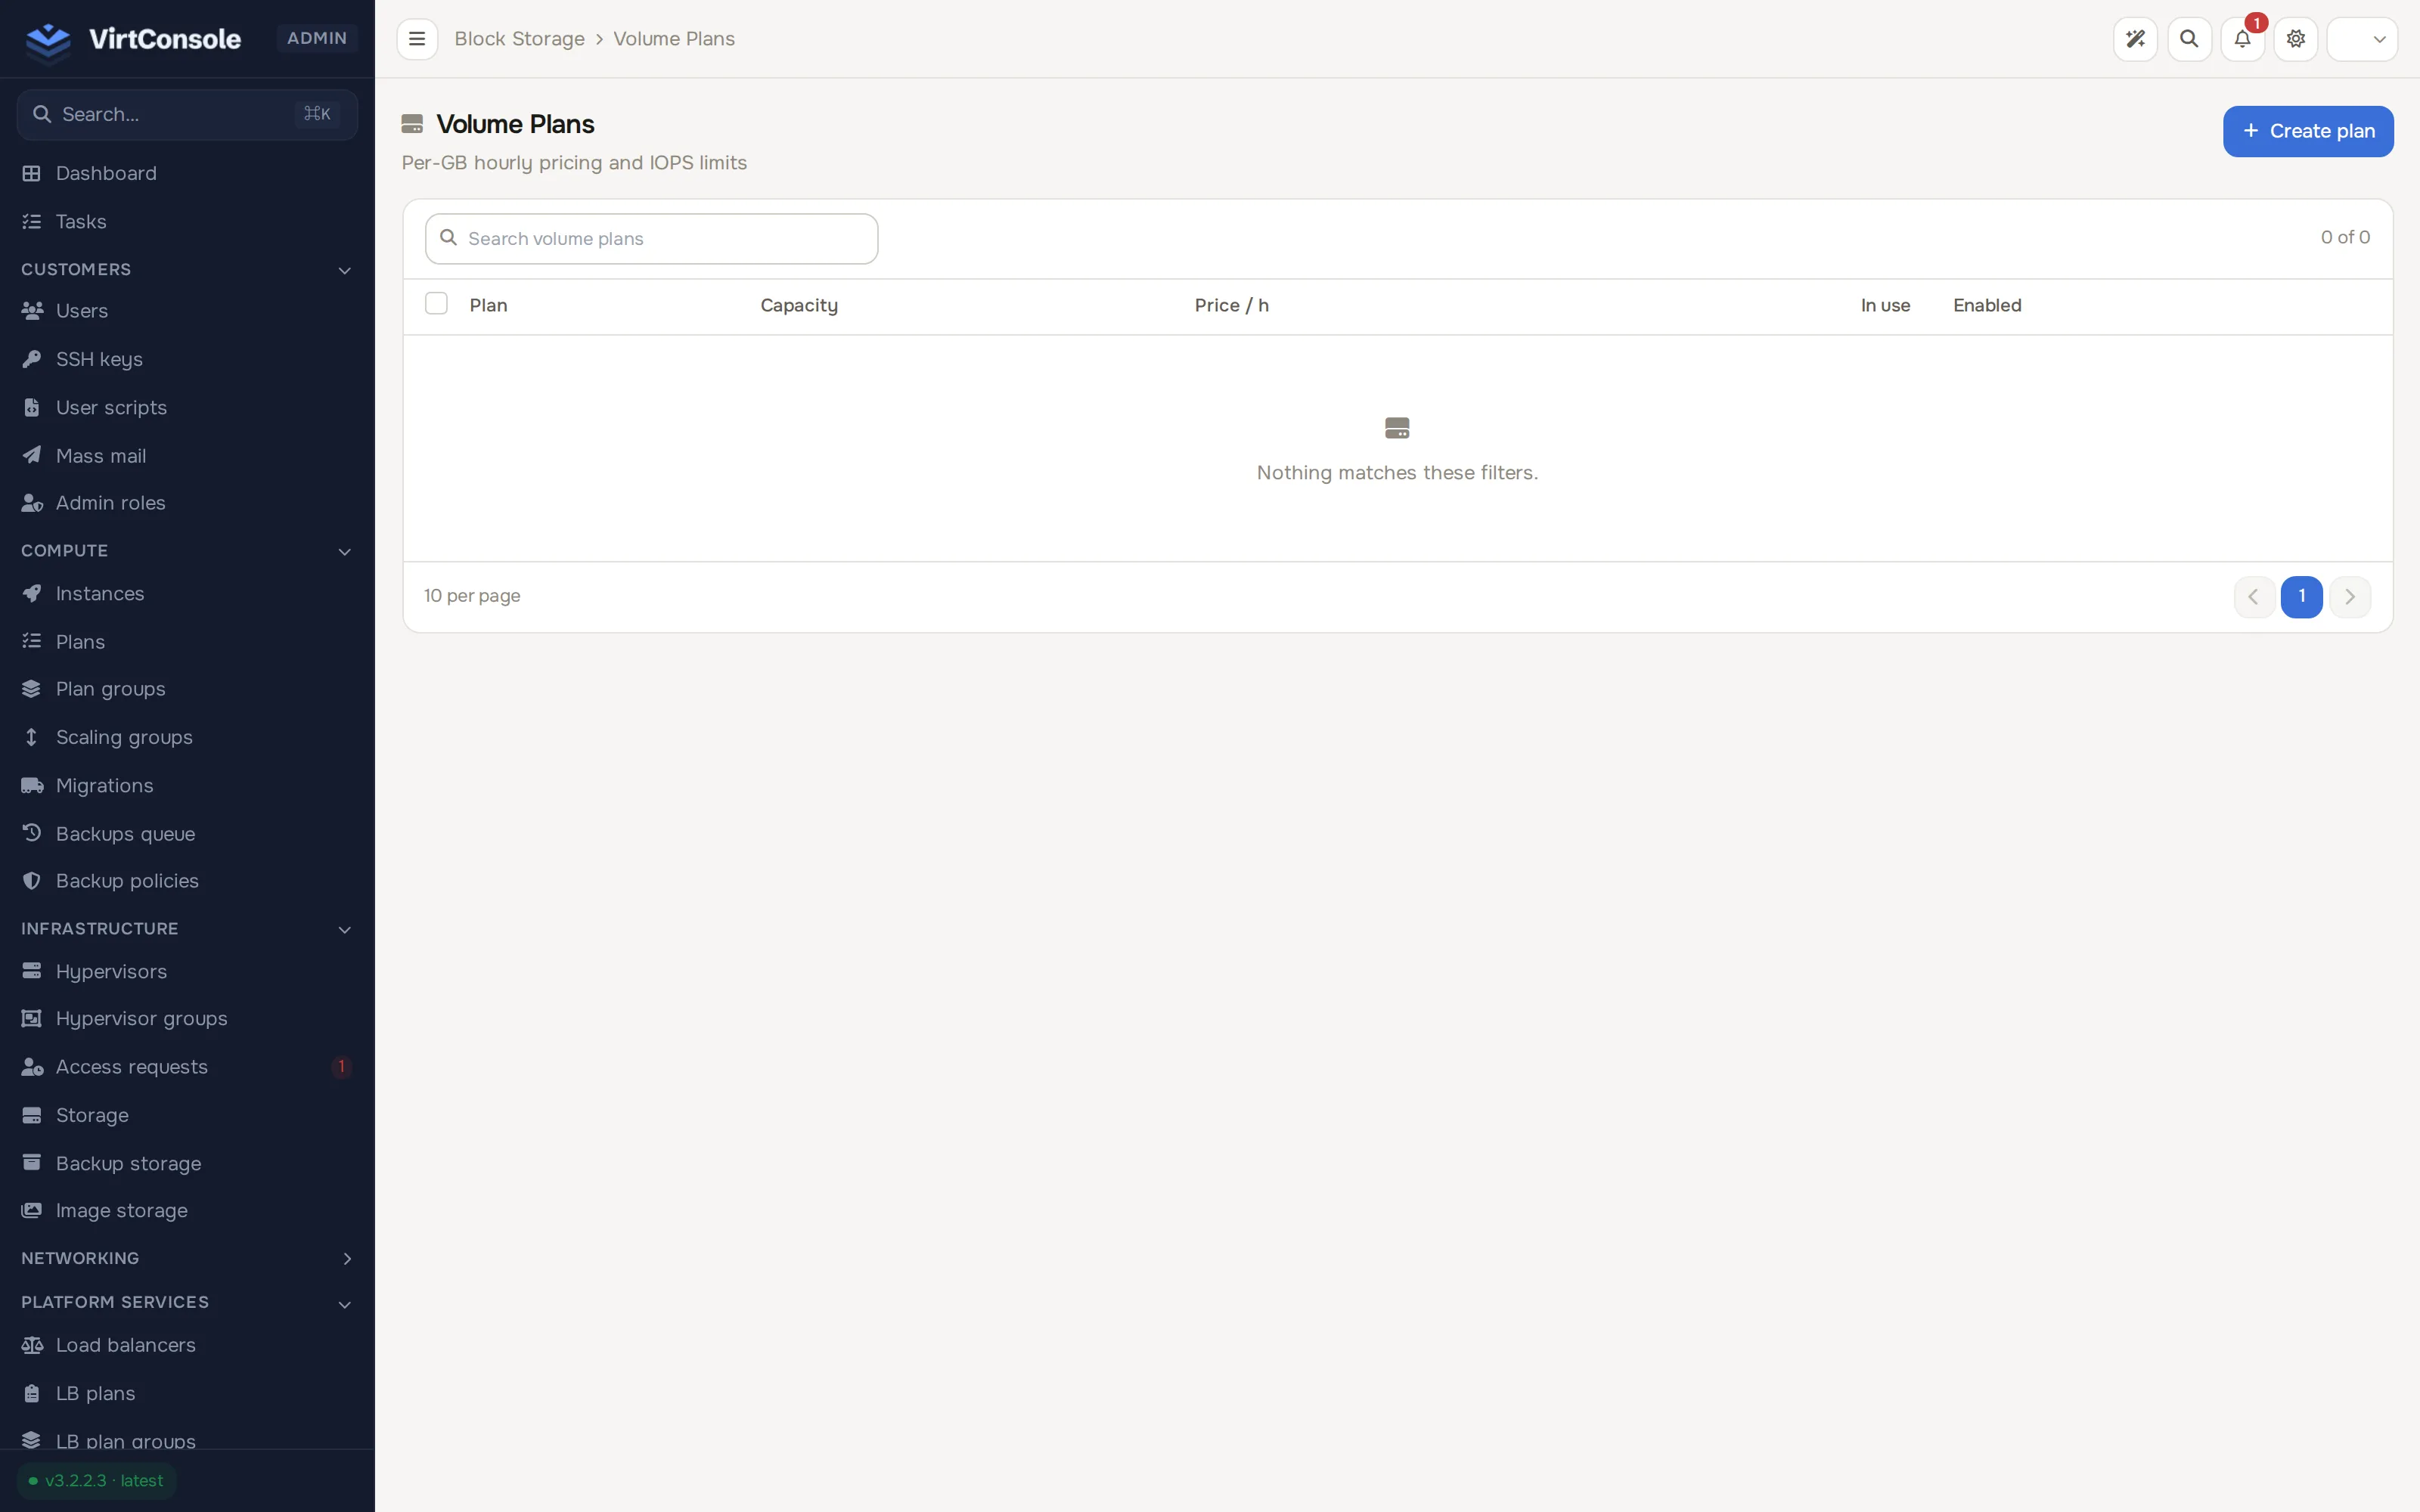
Task: Open Tasks in the sidebar
Action: point(187,222)
